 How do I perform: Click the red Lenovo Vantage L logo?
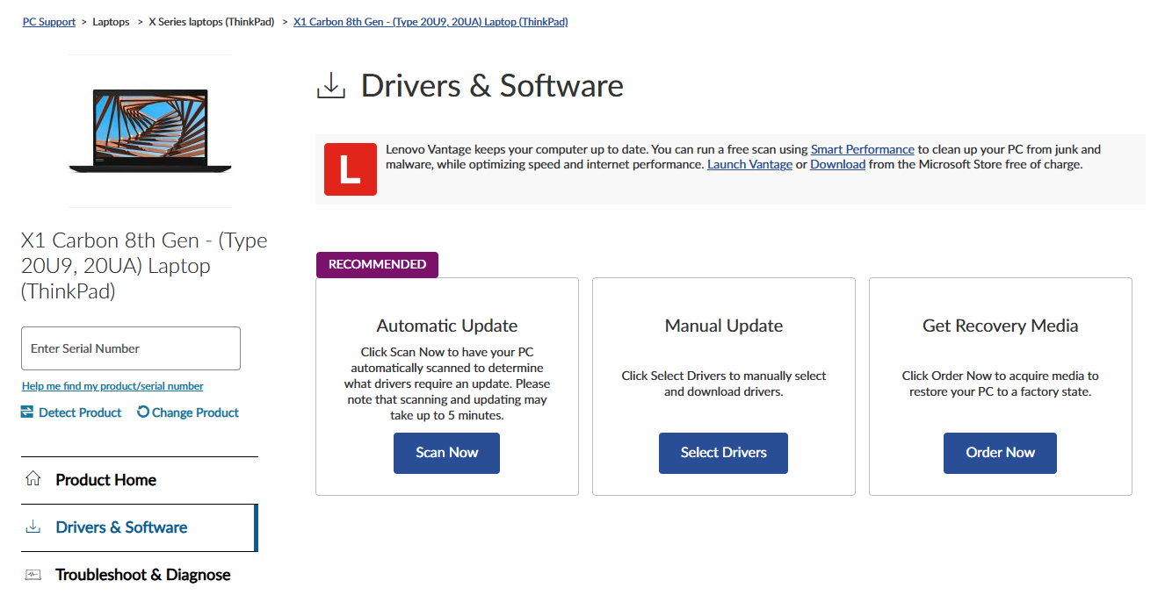pos(350,168)
